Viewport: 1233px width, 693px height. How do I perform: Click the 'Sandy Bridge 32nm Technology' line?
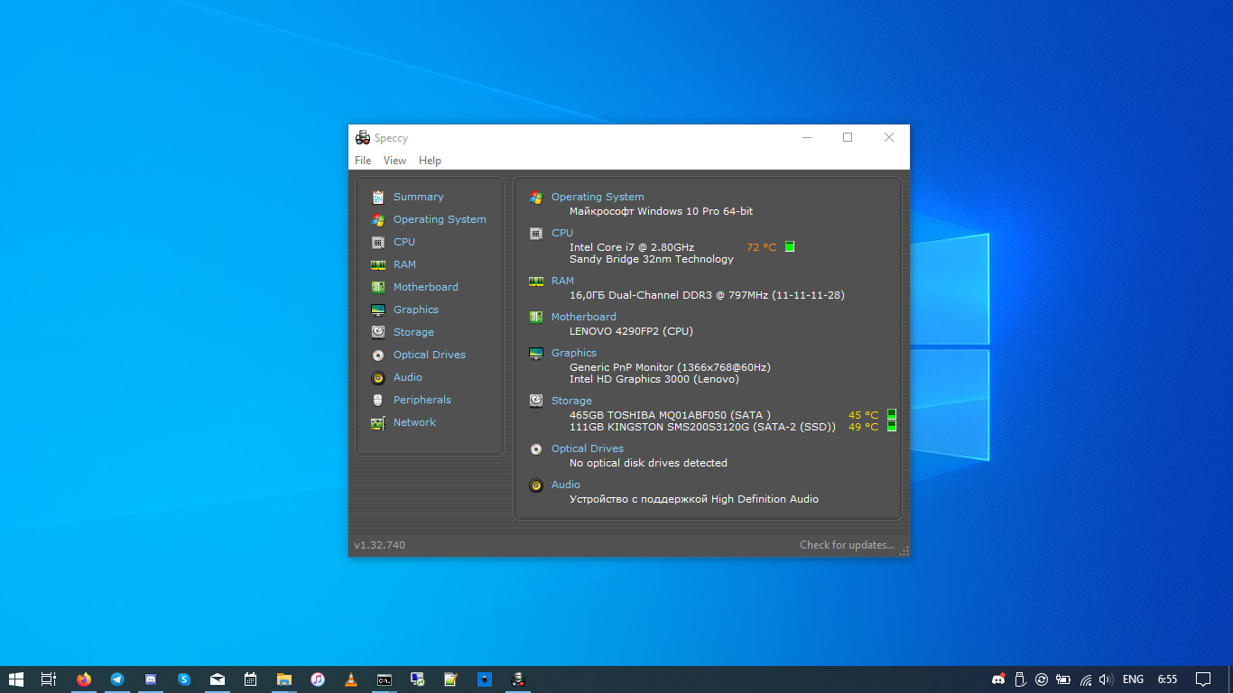(x=652, y=259)
